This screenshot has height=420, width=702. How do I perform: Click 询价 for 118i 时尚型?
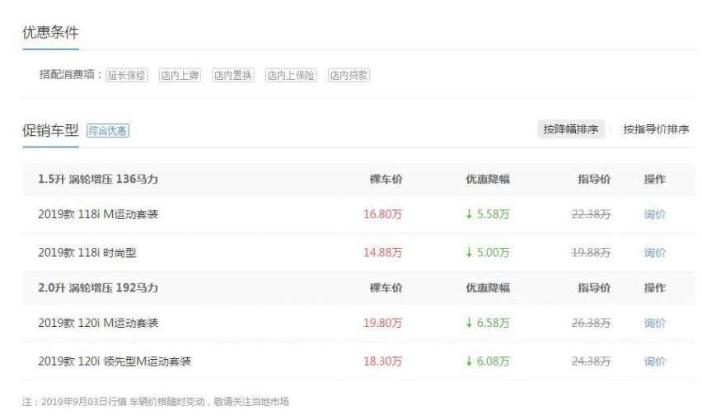654,253
